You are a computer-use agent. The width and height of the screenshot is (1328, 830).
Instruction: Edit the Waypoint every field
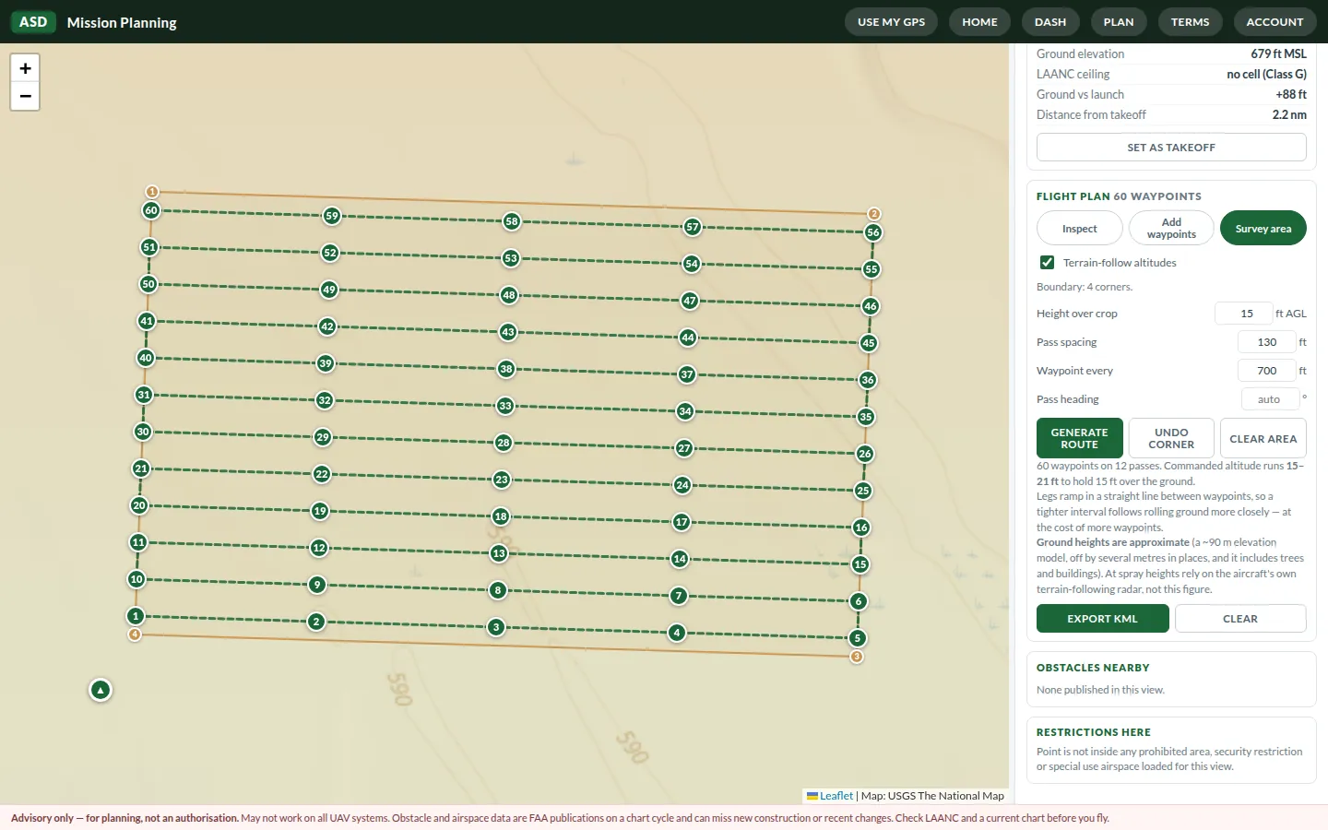pyautogui.click(x=1267, y=371)
